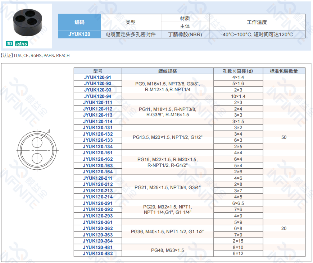Go to model JYUK120-291

tap(97, 203)
